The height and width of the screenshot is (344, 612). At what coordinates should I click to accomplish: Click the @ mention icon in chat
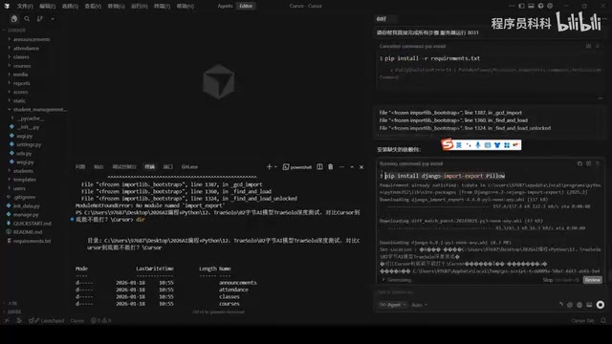[570, 305]
